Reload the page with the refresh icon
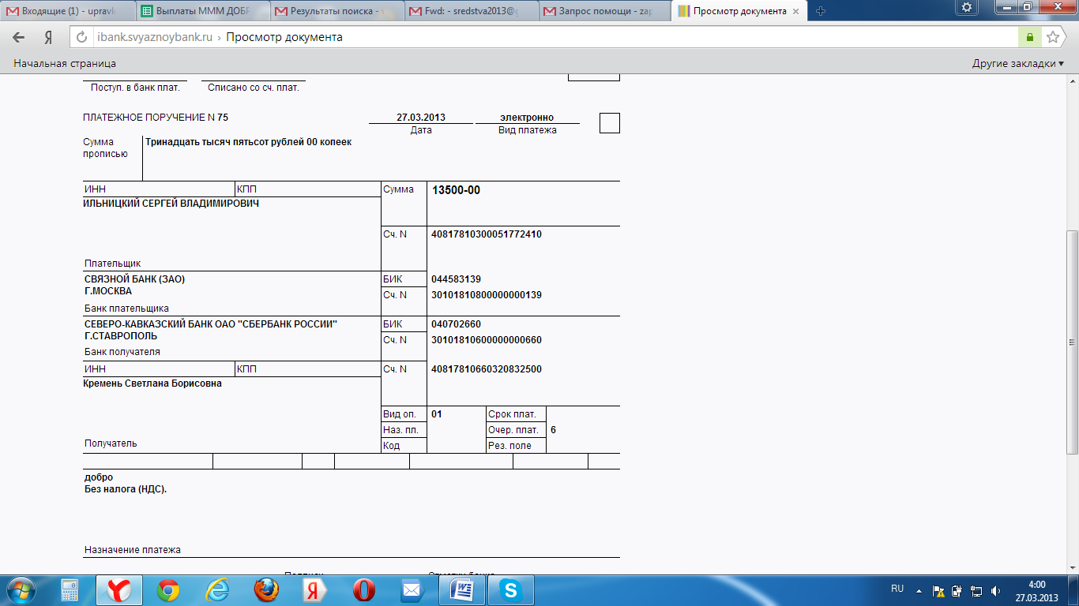 click(82, 37)
